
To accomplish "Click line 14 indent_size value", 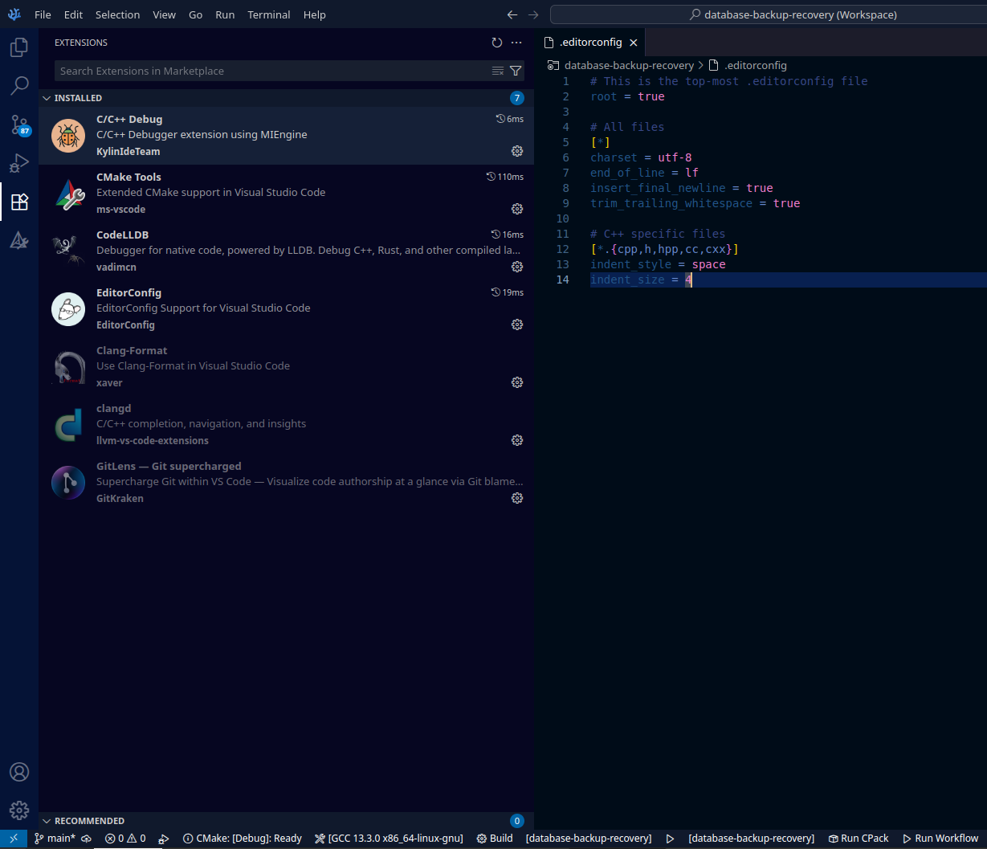I will [688, 280].
